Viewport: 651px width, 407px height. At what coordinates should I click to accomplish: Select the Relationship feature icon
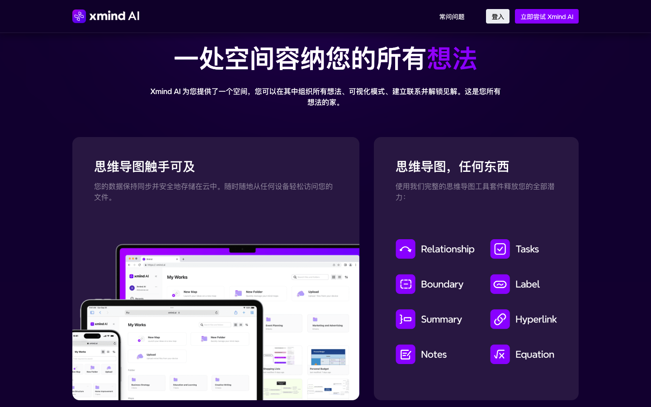(x=406, y=249)
